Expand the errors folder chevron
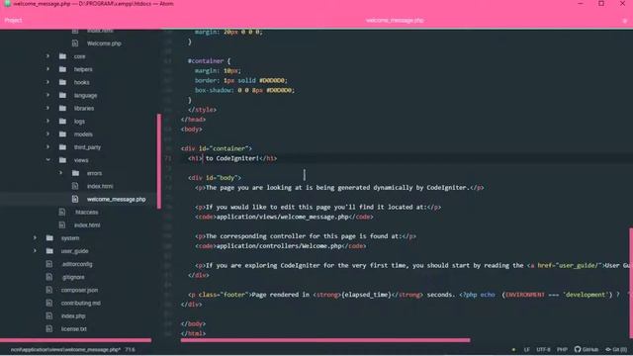 click(60, 173)
